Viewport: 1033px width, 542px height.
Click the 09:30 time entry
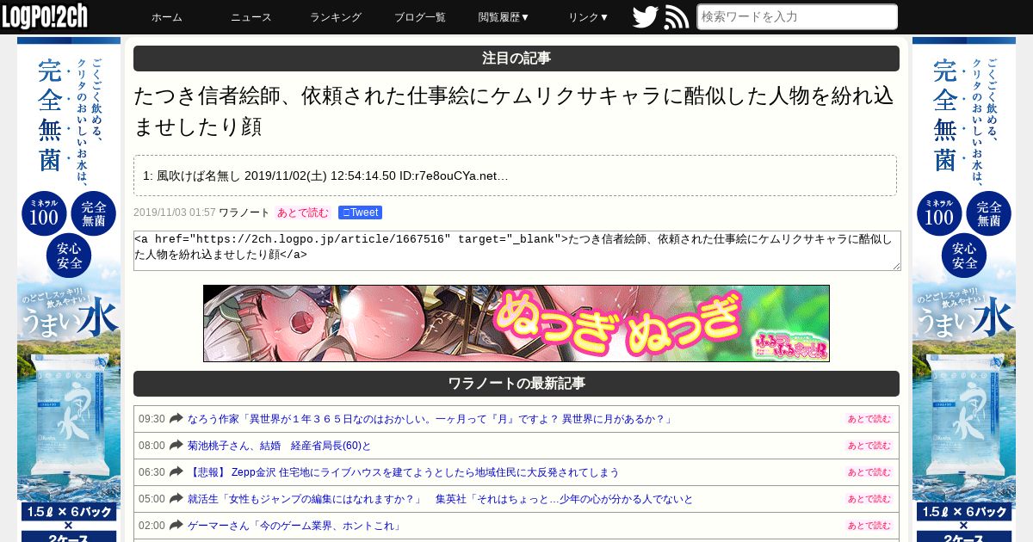tap(152, 419)
